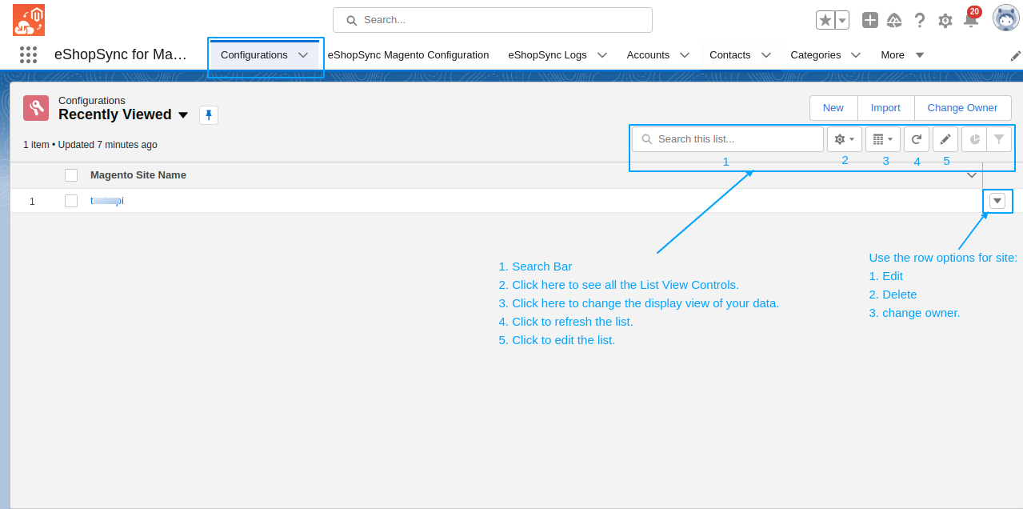The width and height of the screenshot is (1023, 509).
Task: Click the notifications bell icon
Action: coord(970,21)
